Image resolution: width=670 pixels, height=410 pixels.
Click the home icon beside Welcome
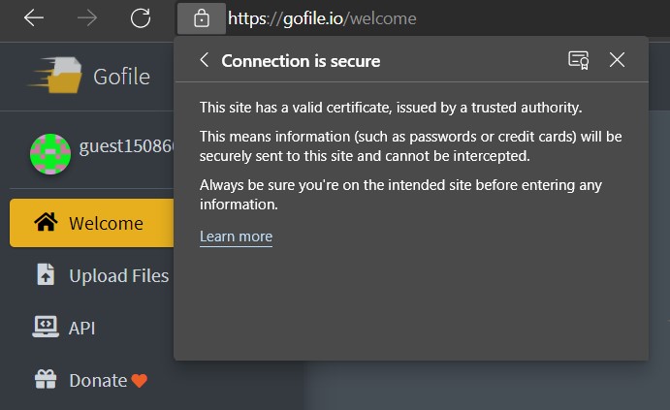pos(46,222)
